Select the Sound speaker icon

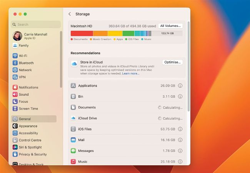[x=15, y=94]
